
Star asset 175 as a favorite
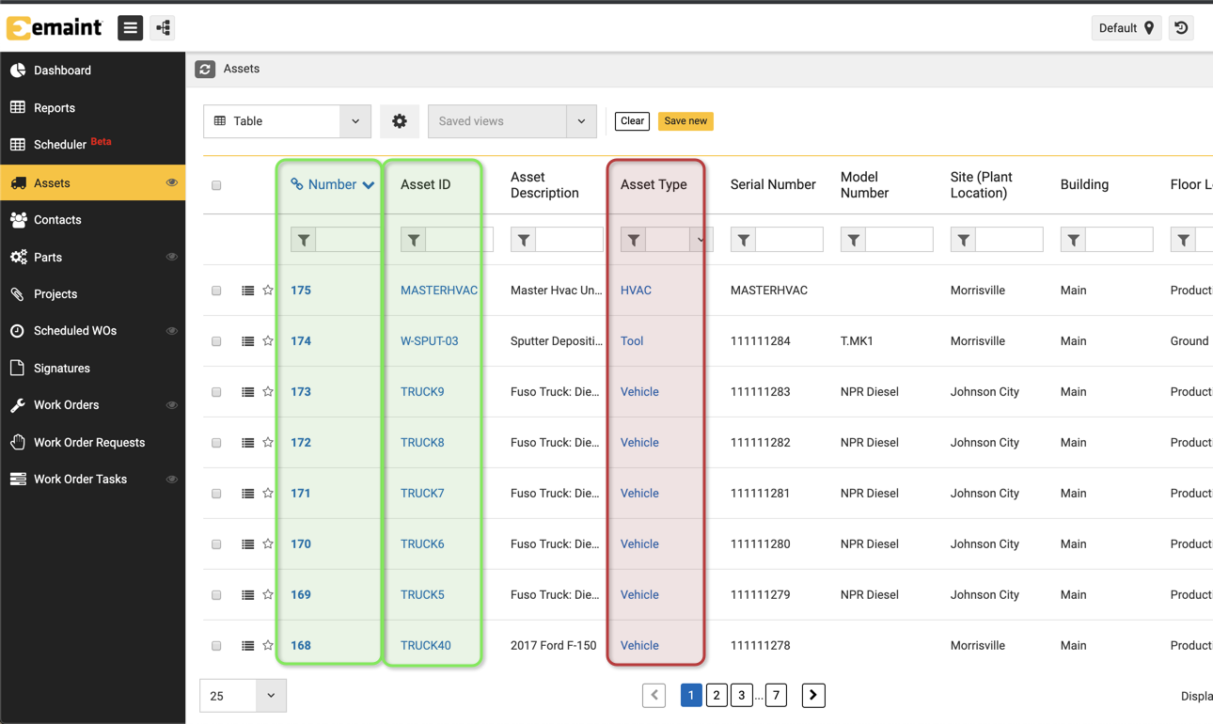[268, 290]
